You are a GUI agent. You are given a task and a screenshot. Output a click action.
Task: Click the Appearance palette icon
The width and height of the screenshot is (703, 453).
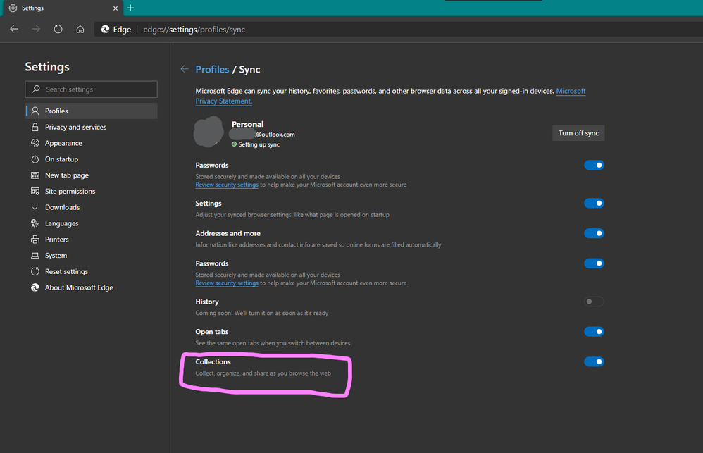pyautogui.click(x=35, y=143)
